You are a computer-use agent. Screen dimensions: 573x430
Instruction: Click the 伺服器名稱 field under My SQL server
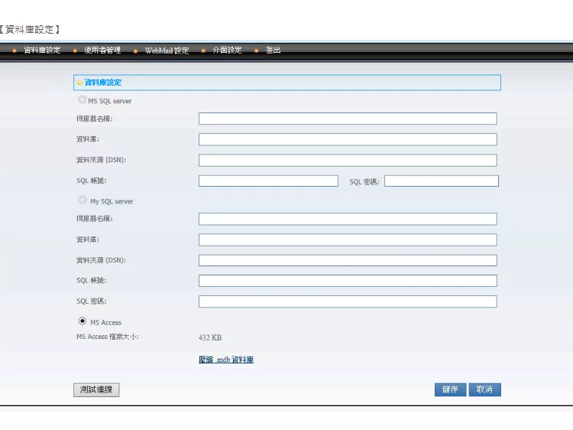pyautogui.click(x=348, y=219)
